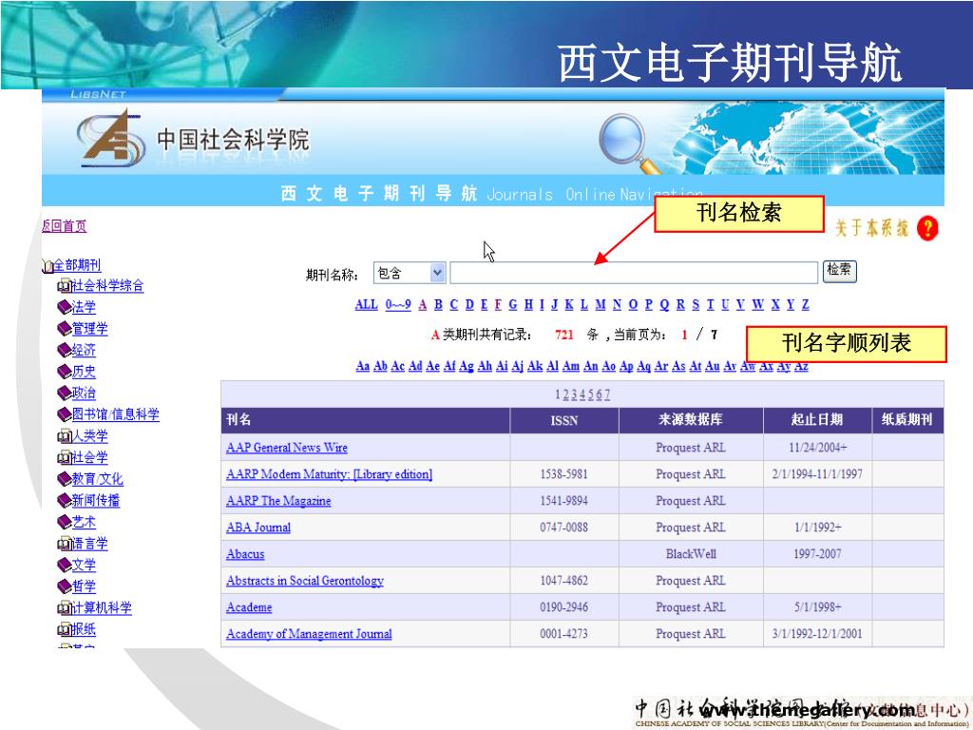Viewport: 973px width, 730px height.
Task: Show ALL journals in alphabet index
Action: coord(366,305)
